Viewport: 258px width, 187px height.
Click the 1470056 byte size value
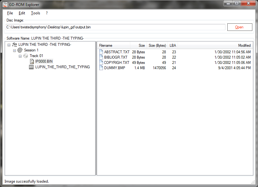[x=159, y=68]
